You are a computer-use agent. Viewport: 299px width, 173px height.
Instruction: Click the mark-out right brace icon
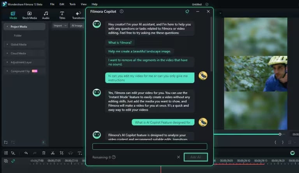283,142
